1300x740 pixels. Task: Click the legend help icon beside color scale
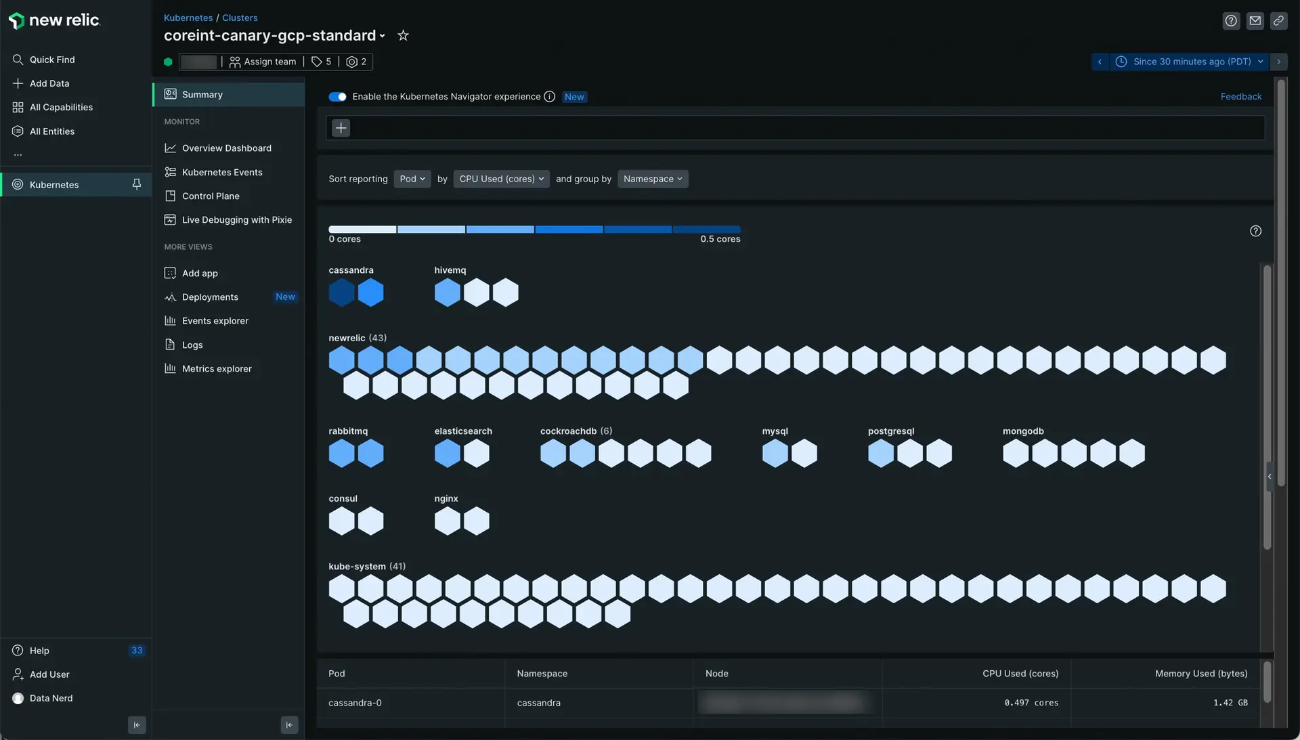click(1255, 232)
